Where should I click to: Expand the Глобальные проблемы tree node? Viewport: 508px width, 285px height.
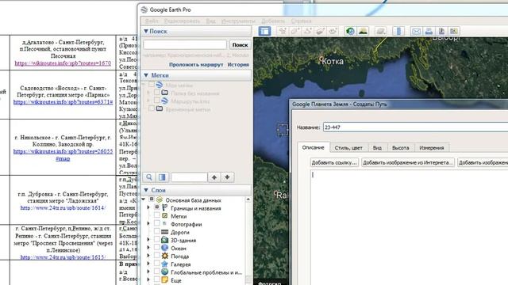click(148, 272)
